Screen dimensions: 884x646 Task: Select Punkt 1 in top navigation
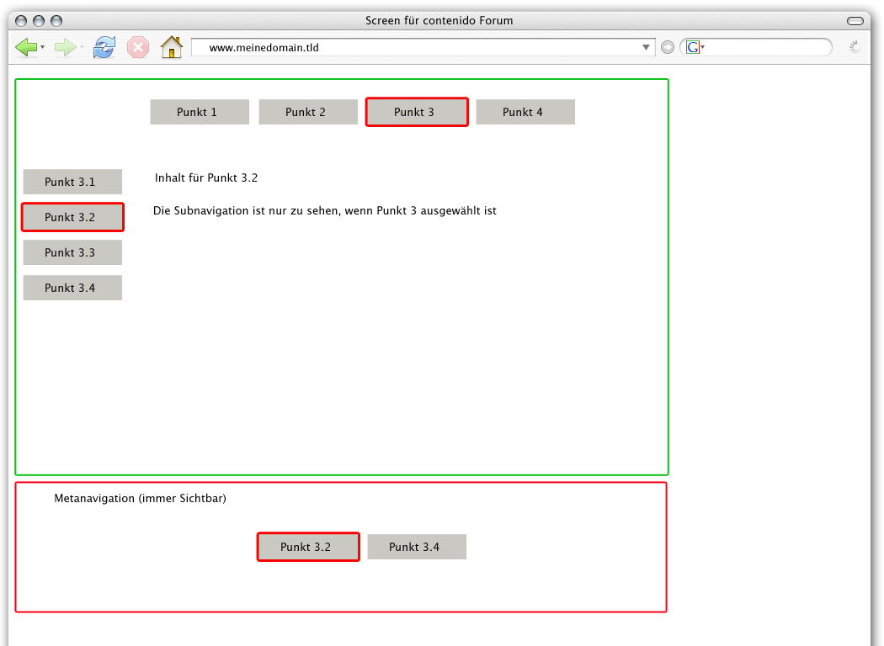(x=200, y=112)
